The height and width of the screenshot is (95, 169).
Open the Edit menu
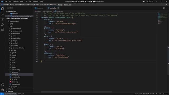[10, 2]
